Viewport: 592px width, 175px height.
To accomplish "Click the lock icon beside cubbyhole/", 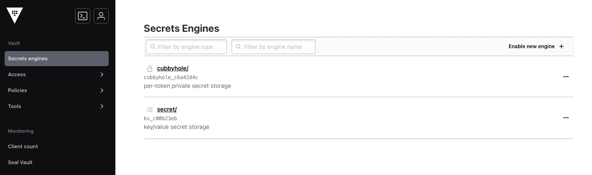I will click(149, 68).
